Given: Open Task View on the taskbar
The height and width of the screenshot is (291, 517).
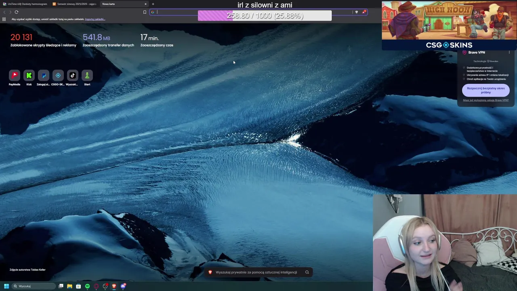Looking at the screenshot, I should (x=61, y=286).
